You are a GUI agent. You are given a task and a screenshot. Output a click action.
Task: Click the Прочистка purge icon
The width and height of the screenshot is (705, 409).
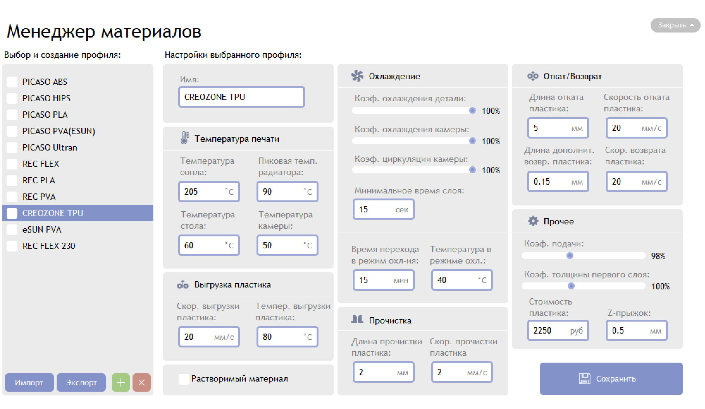tap(357, 319)
